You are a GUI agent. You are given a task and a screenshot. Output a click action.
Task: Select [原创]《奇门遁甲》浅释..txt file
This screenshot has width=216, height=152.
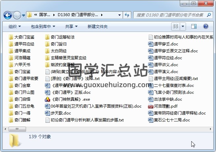click(x=72, y=79)
